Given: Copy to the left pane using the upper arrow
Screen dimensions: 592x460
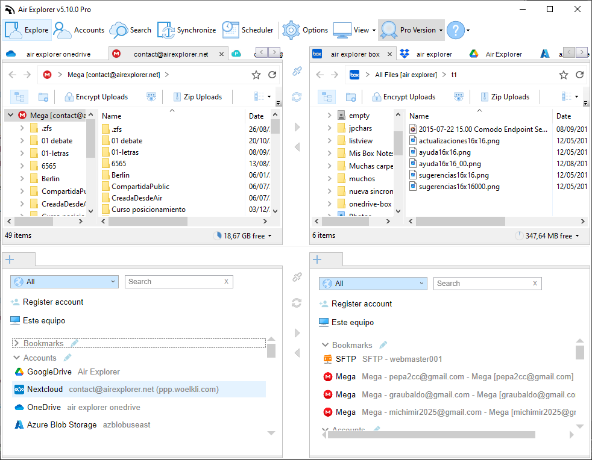Looking at the screenshot, I should (297, 147).
